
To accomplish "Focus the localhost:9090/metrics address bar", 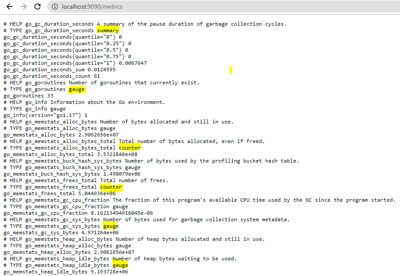I will (174, 7).
